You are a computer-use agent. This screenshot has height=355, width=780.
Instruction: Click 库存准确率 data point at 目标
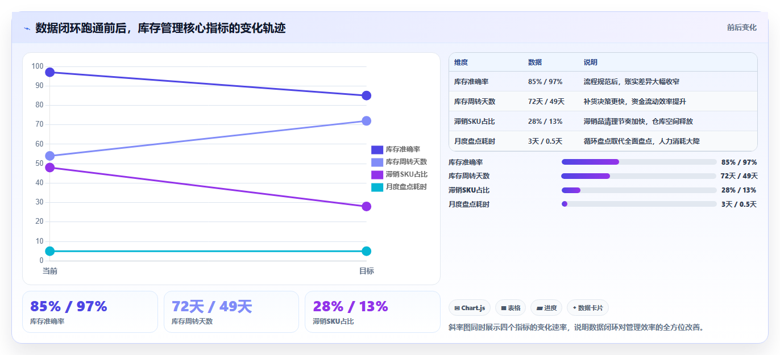coord(366,95)
